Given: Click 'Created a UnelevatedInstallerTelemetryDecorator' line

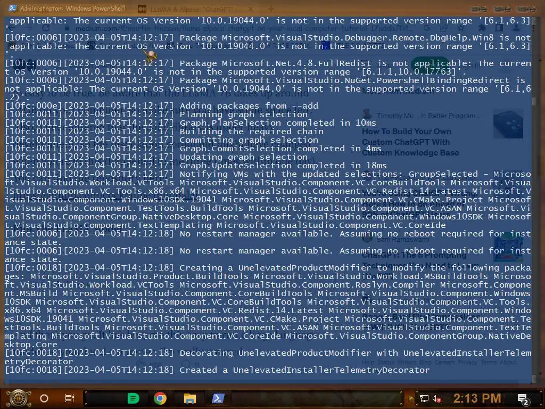Looking at the screenshot, I should tap(217, 370).
